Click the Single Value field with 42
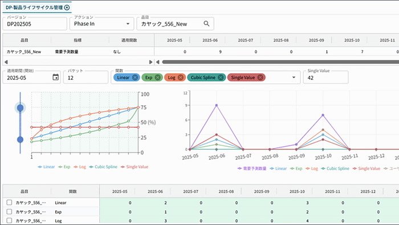Image resolution: width=399 pixels, height=225 pixels. (325, 77)
